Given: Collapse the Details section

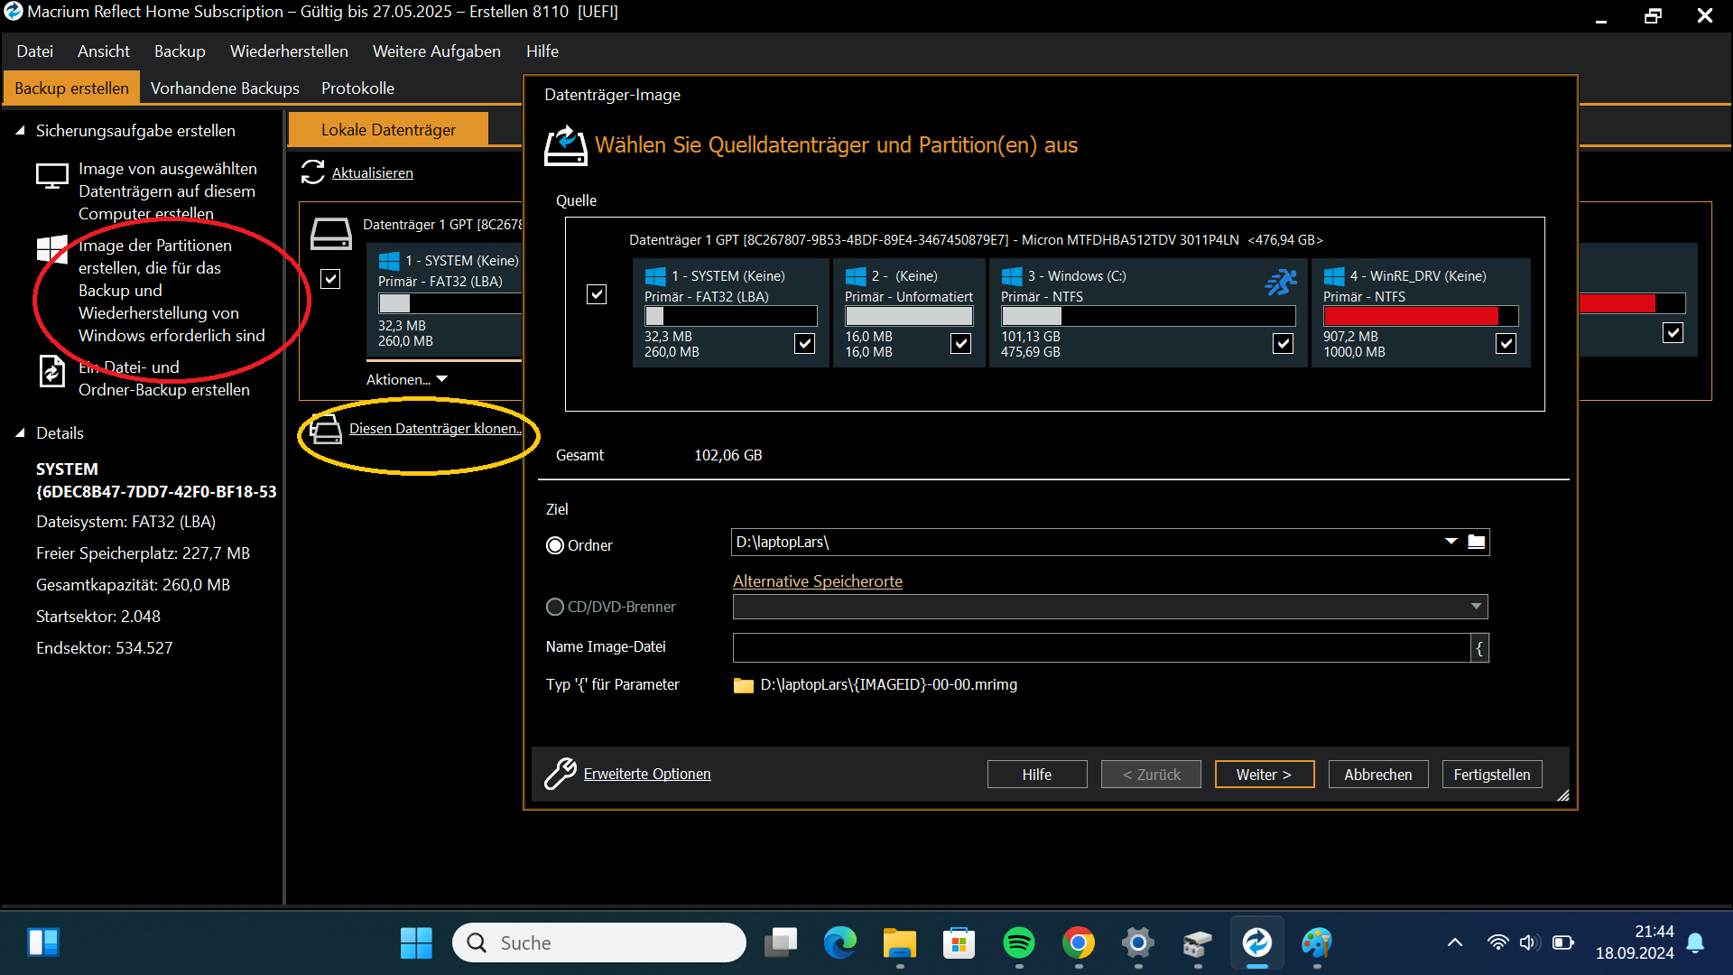Looking at the screenshot, I should [20, 433].
